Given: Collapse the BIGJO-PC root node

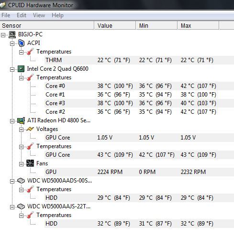Looking at the screenshot, I should [3, 35].
